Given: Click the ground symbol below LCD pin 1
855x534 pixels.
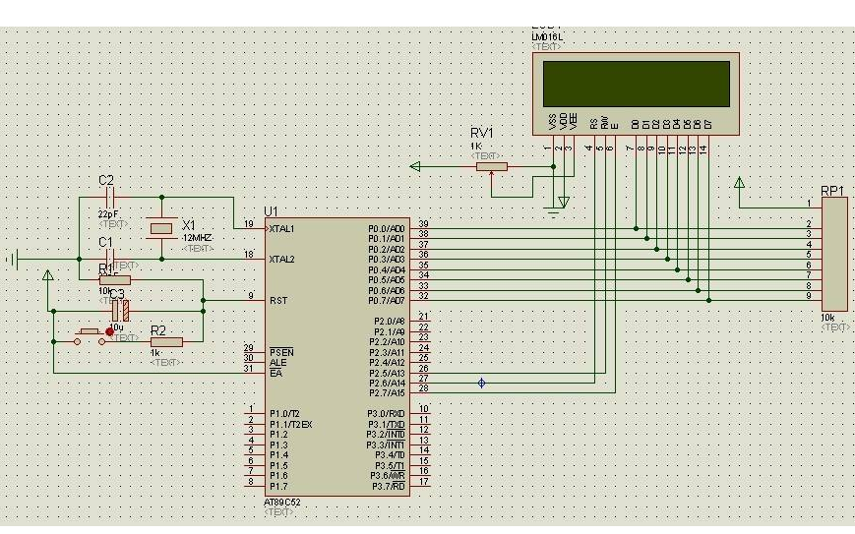Looking at the screenshot, I should point(553,212).
